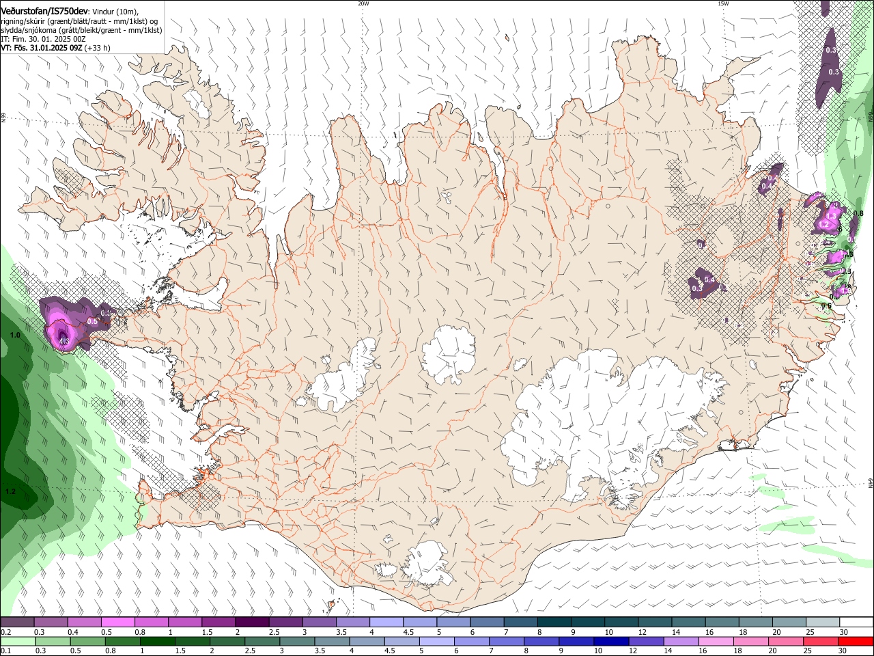This screenshot has width=874, height=656.
Task: Click the lower legend swatch starting at 4
Action: 367,641
